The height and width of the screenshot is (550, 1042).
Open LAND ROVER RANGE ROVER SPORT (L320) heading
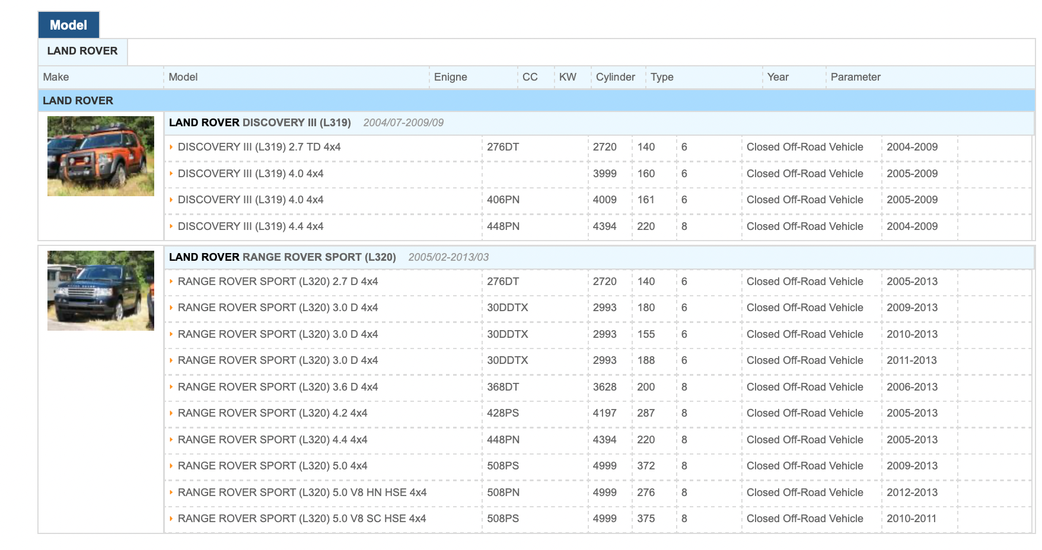[x=282, y=257]
